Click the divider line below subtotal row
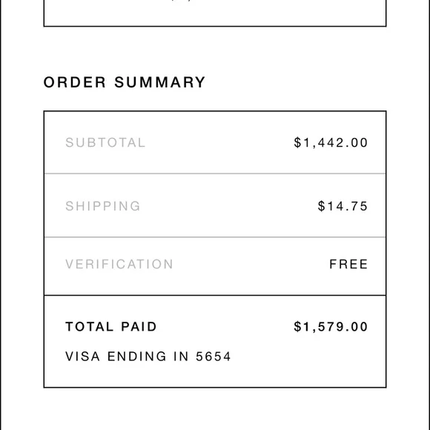 (x=215, y=173)
